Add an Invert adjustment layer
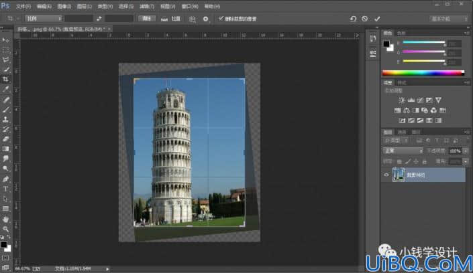This screenshot has width=473, height=273. [402, 120]
